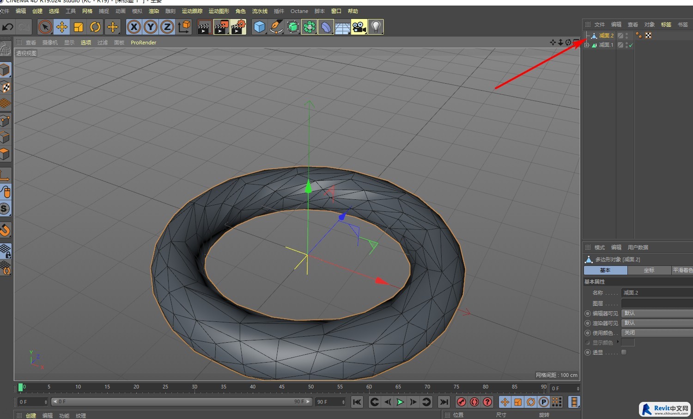The height and width of the screenshot is (419, 693).
Task: Toggle the green checkmark on 减面.1
Action: click(x=631, y=45)
